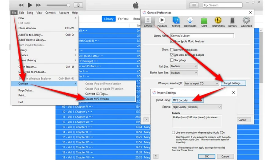Image resolution: width=275 pixels, height=160 pixels.
Task: Open the Downloads preferences icon
Action: (x=190, y=22)
